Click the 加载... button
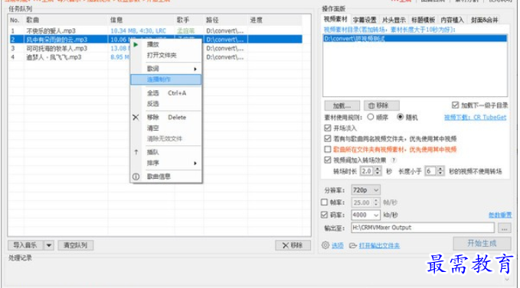This screenshot has width=520, height=288. point(342,106)
